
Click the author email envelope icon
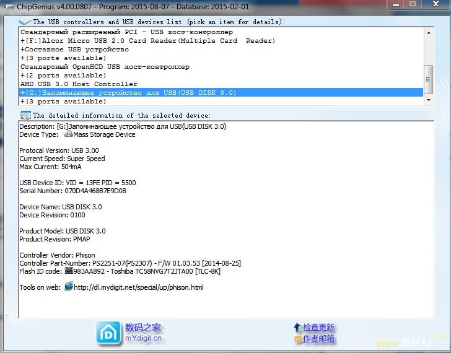point(298,339)
